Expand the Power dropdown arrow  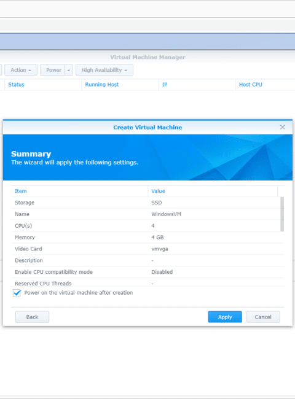(x=69, y=70)
